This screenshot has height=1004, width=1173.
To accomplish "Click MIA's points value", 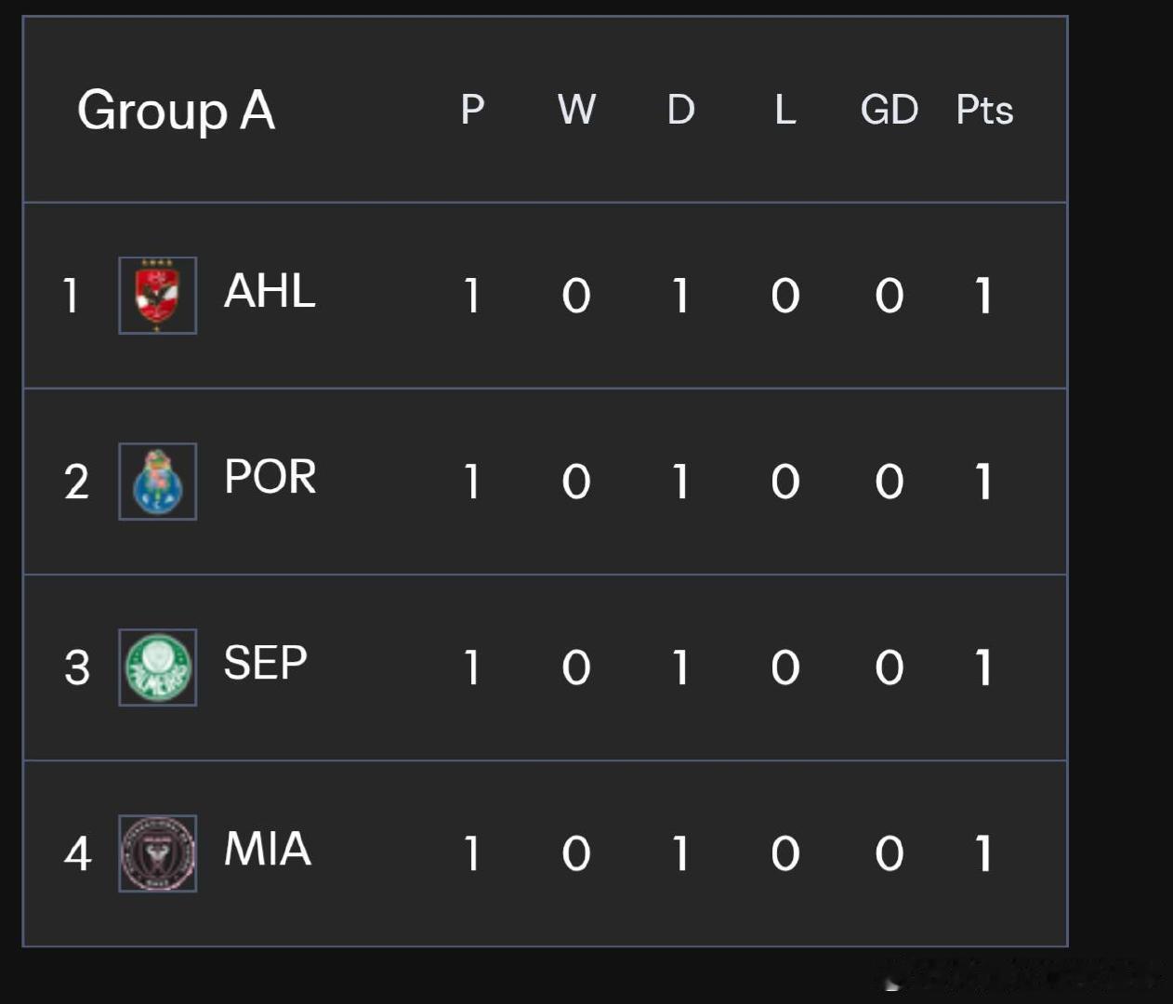I will click(x=983, y=853).
